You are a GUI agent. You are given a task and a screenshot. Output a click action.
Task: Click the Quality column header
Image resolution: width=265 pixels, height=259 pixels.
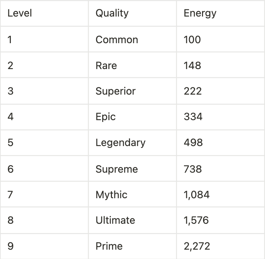(x=112, y=13)
